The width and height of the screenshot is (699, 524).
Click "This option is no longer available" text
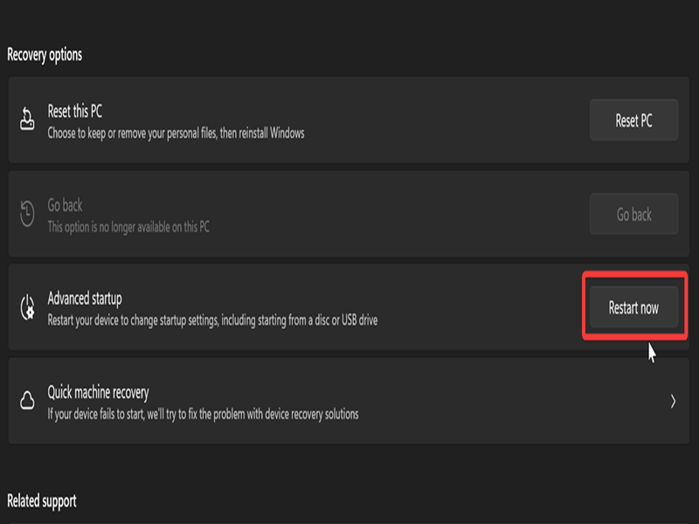pyautogui.click(x=128, y=227)
